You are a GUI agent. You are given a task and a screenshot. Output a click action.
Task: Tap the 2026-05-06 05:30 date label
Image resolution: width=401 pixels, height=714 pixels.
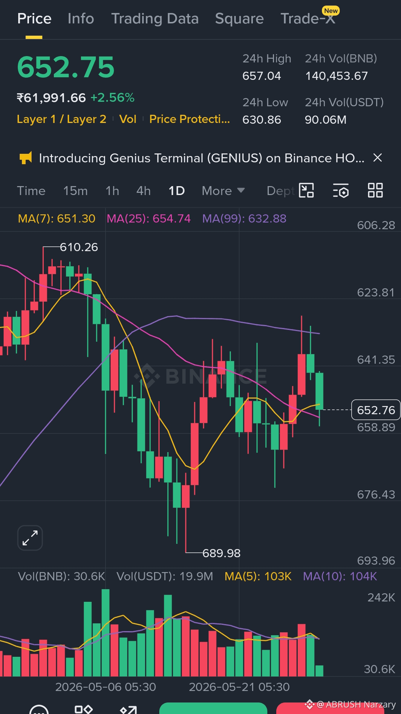click(105, 687)
